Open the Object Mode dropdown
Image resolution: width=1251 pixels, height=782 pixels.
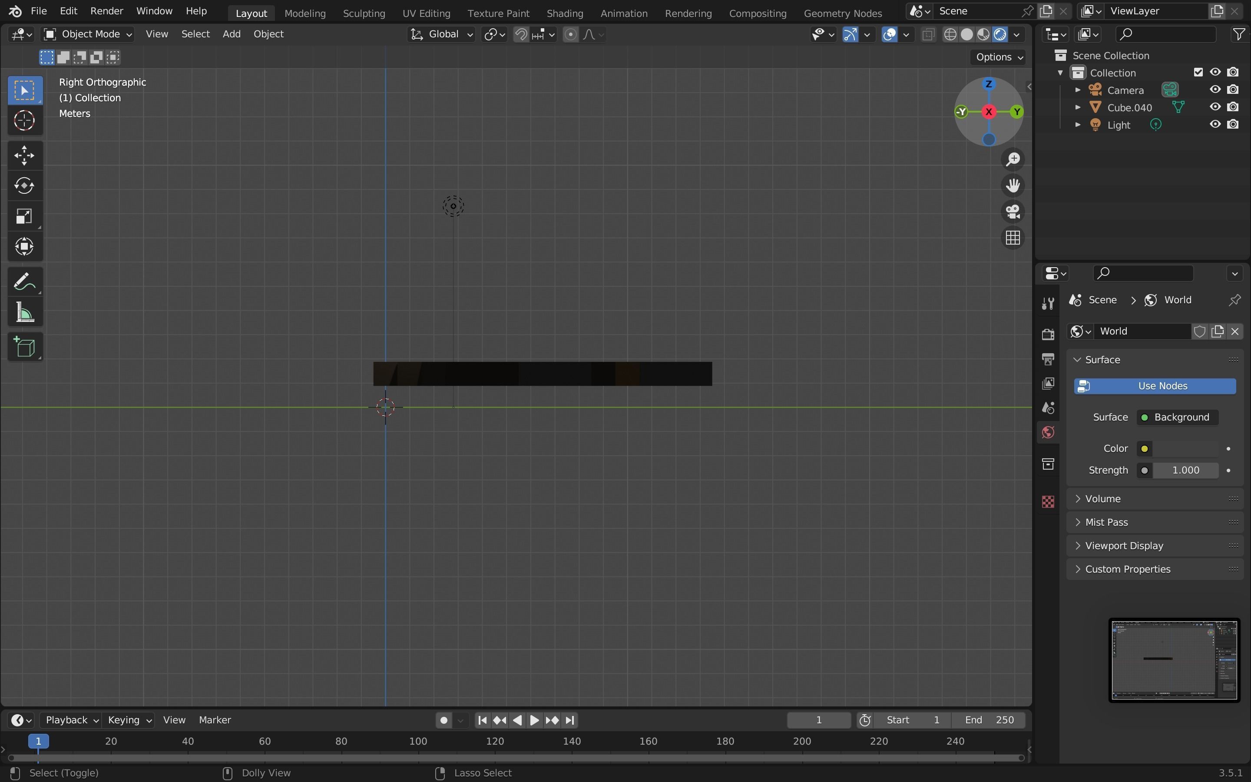(88, 34)
